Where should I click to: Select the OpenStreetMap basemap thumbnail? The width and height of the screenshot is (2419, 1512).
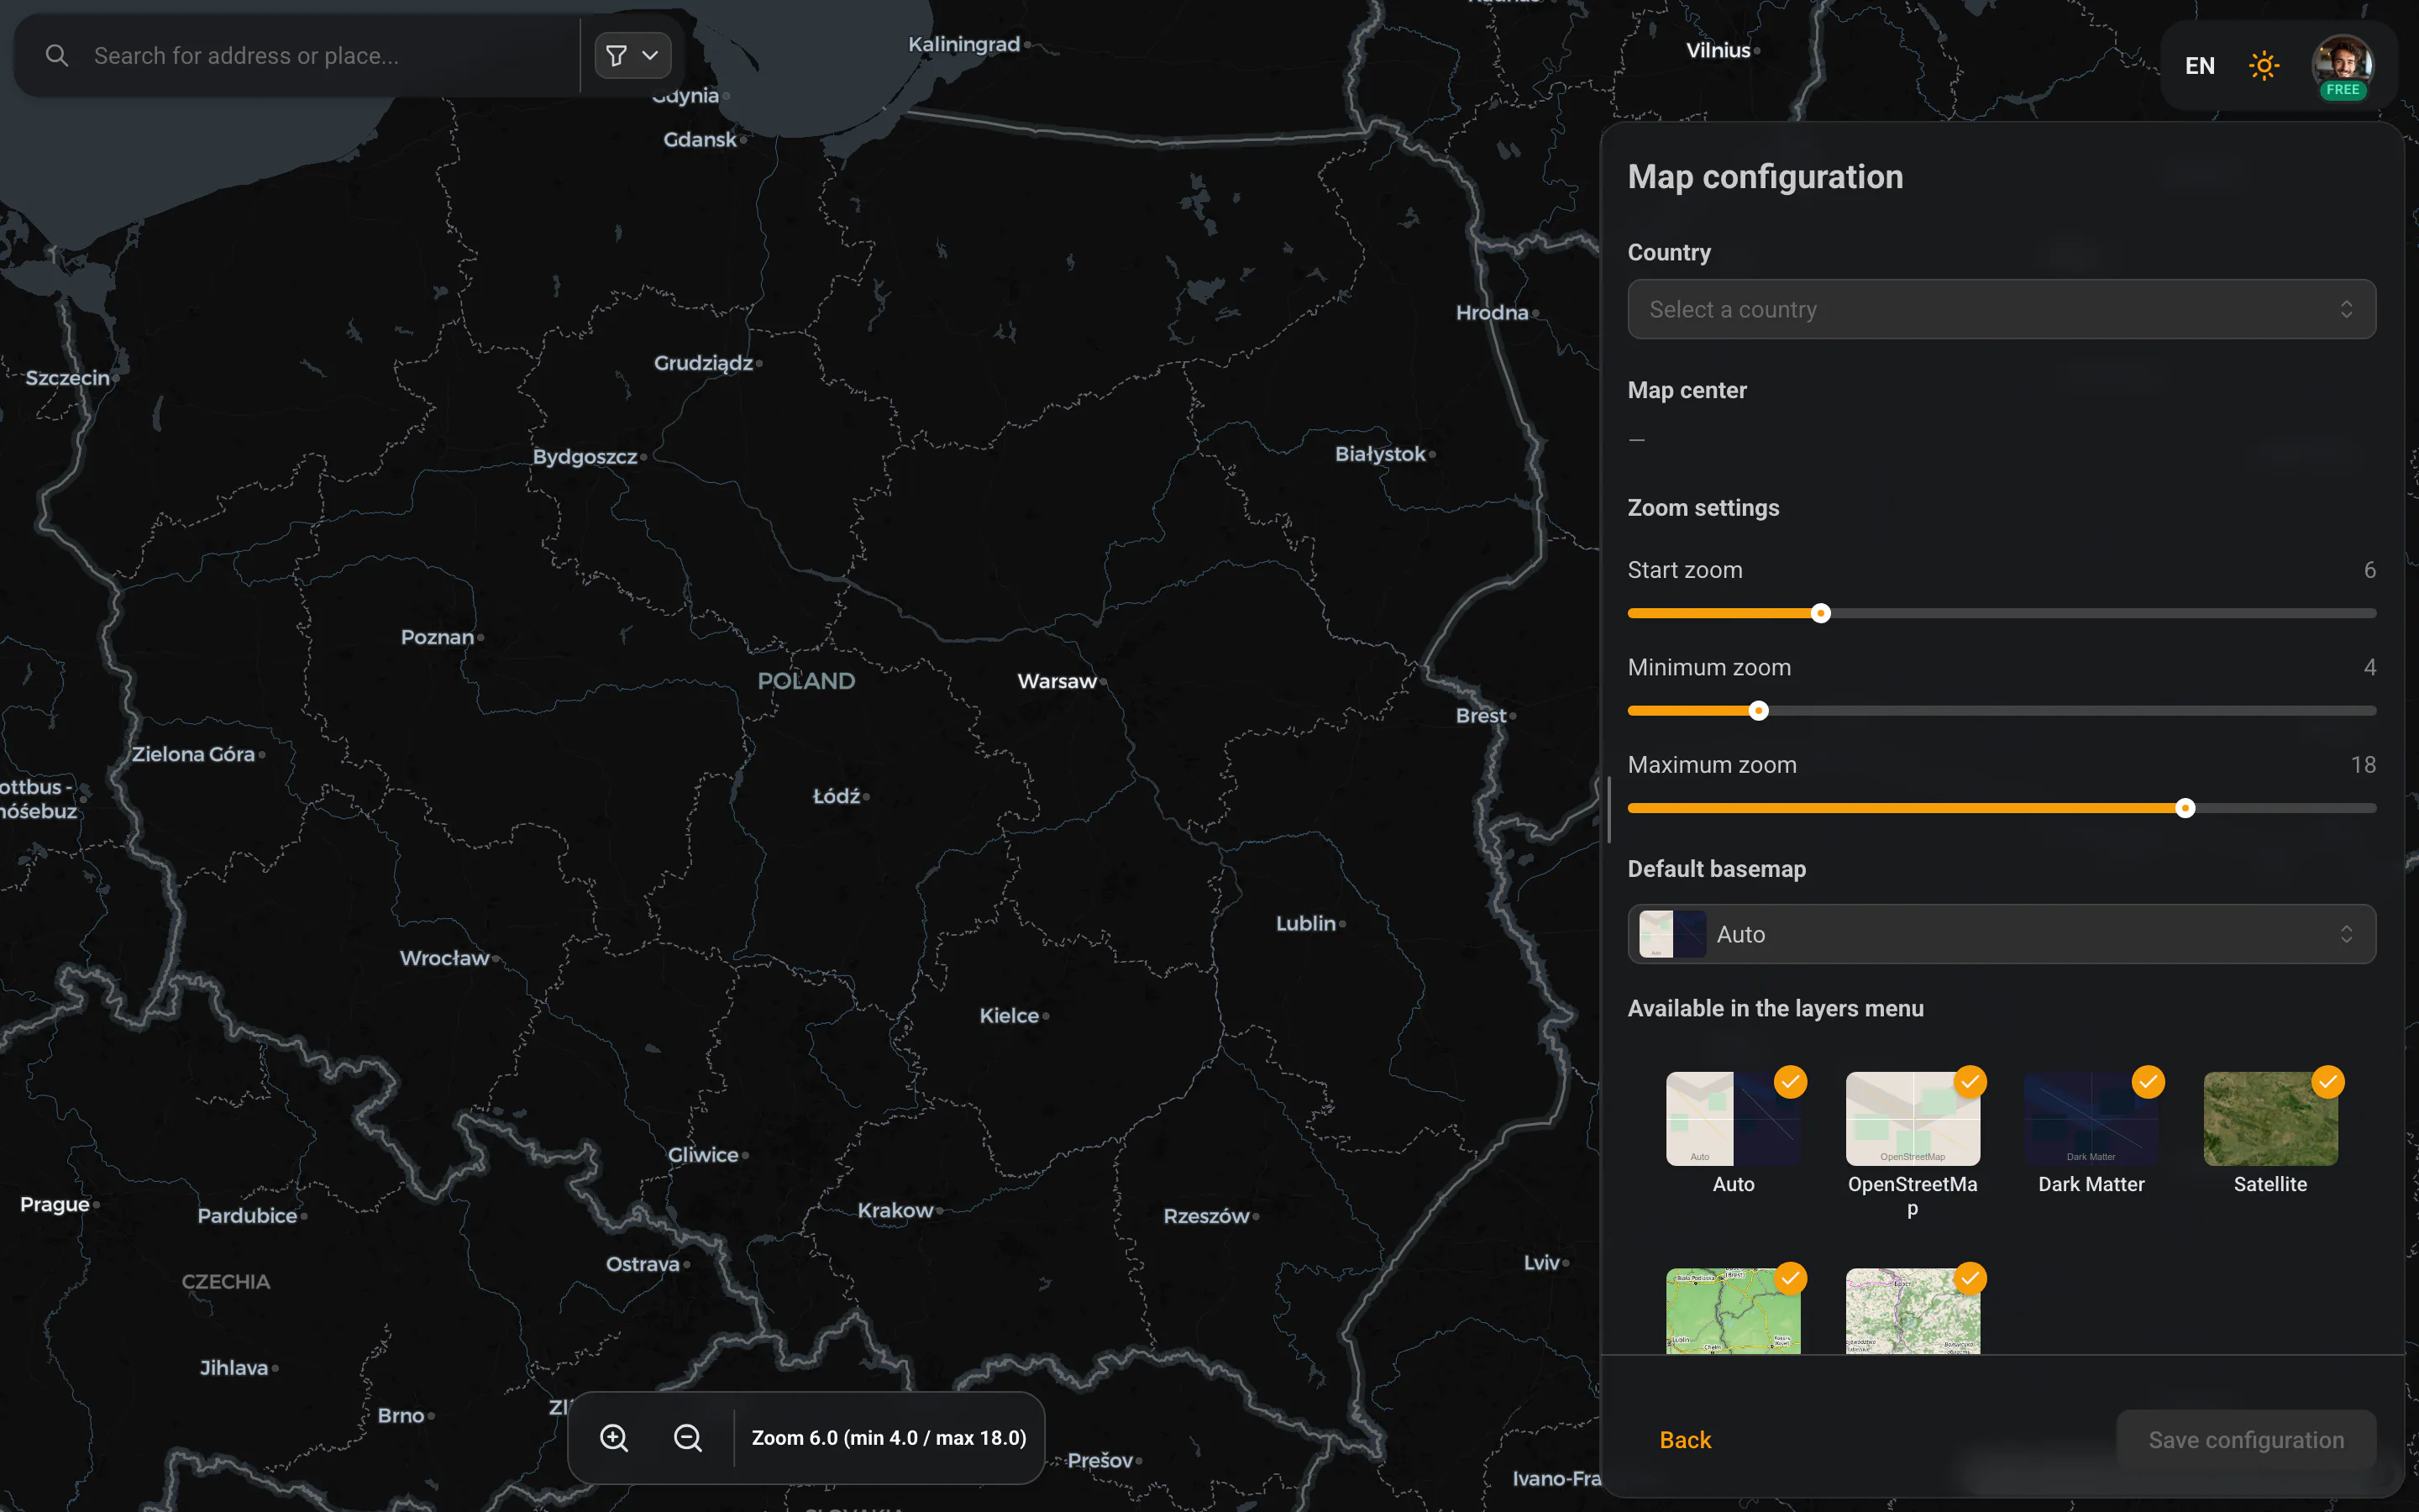click(x=1913, y=1119)
